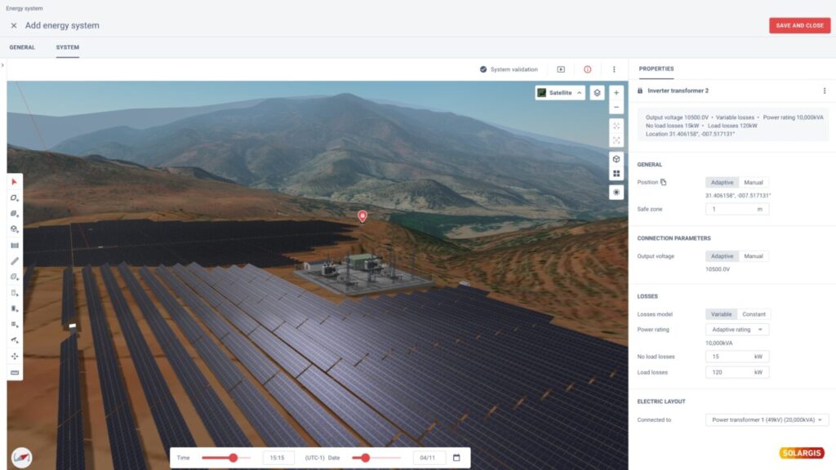The width and height of the screenshot is (836, 470).
Task: Select the draw polygon tool
Action: click(x=12, y=197)
